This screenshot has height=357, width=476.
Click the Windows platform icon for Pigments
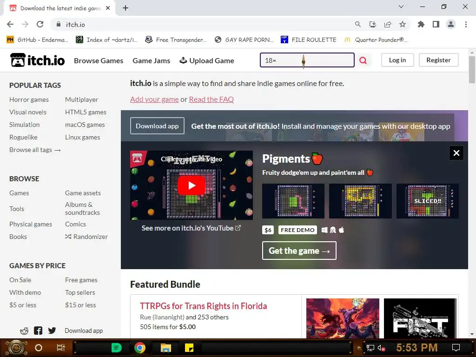324,230
